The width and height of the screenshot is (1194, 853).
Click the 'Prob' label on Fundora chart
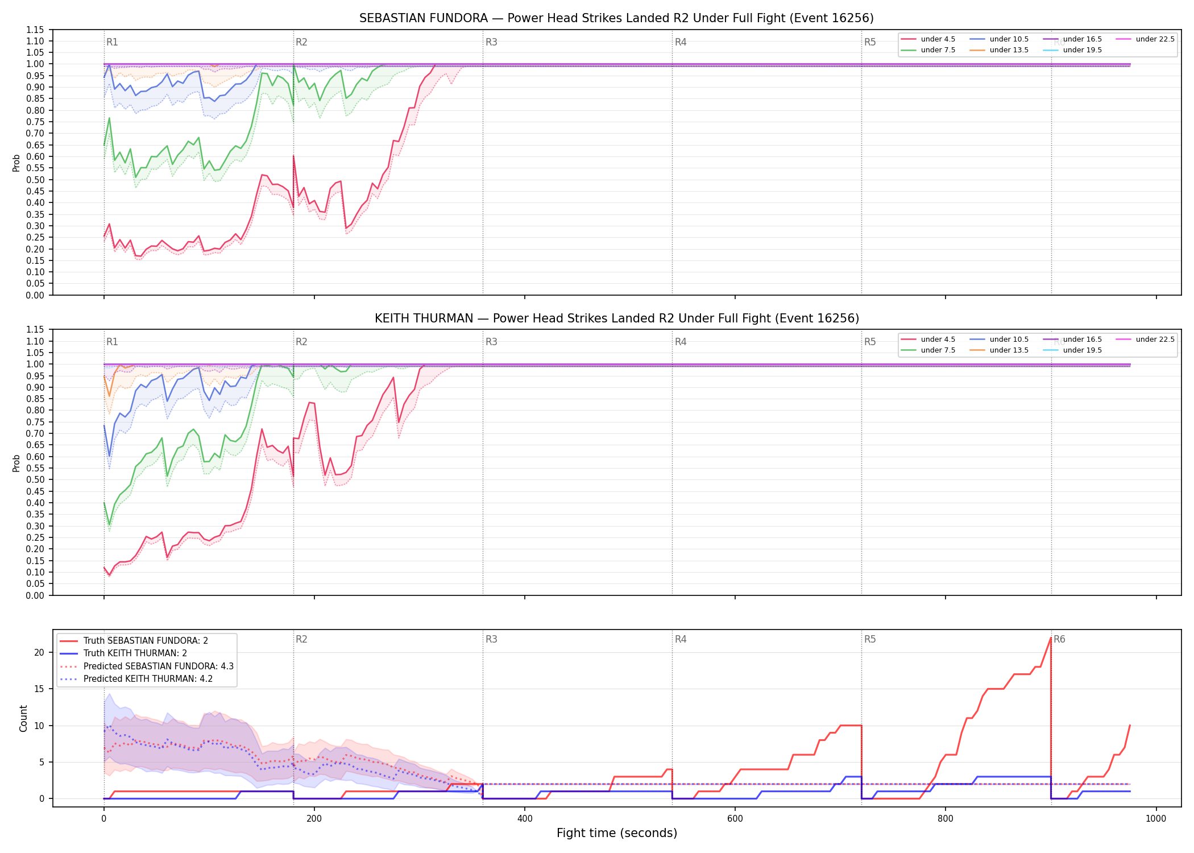point(16,163)
